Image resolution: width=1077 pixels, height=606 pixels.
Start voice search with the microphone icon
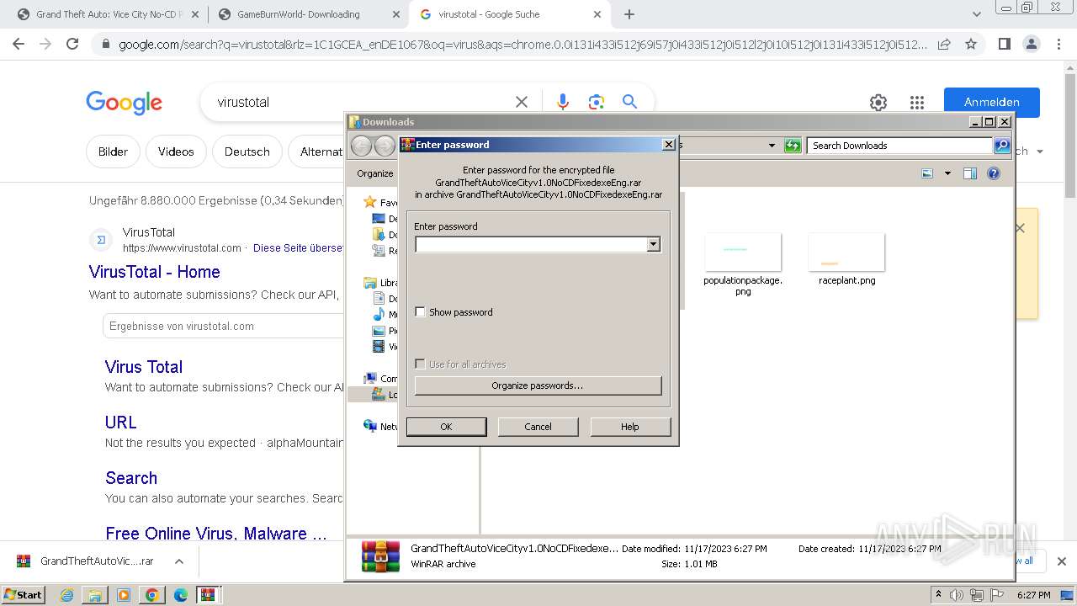[563, 102]
